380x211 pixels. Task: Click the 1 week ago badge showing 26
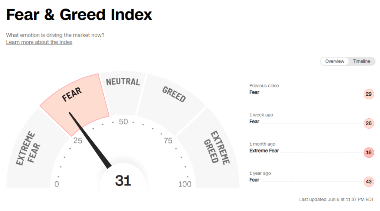point(368,123)
